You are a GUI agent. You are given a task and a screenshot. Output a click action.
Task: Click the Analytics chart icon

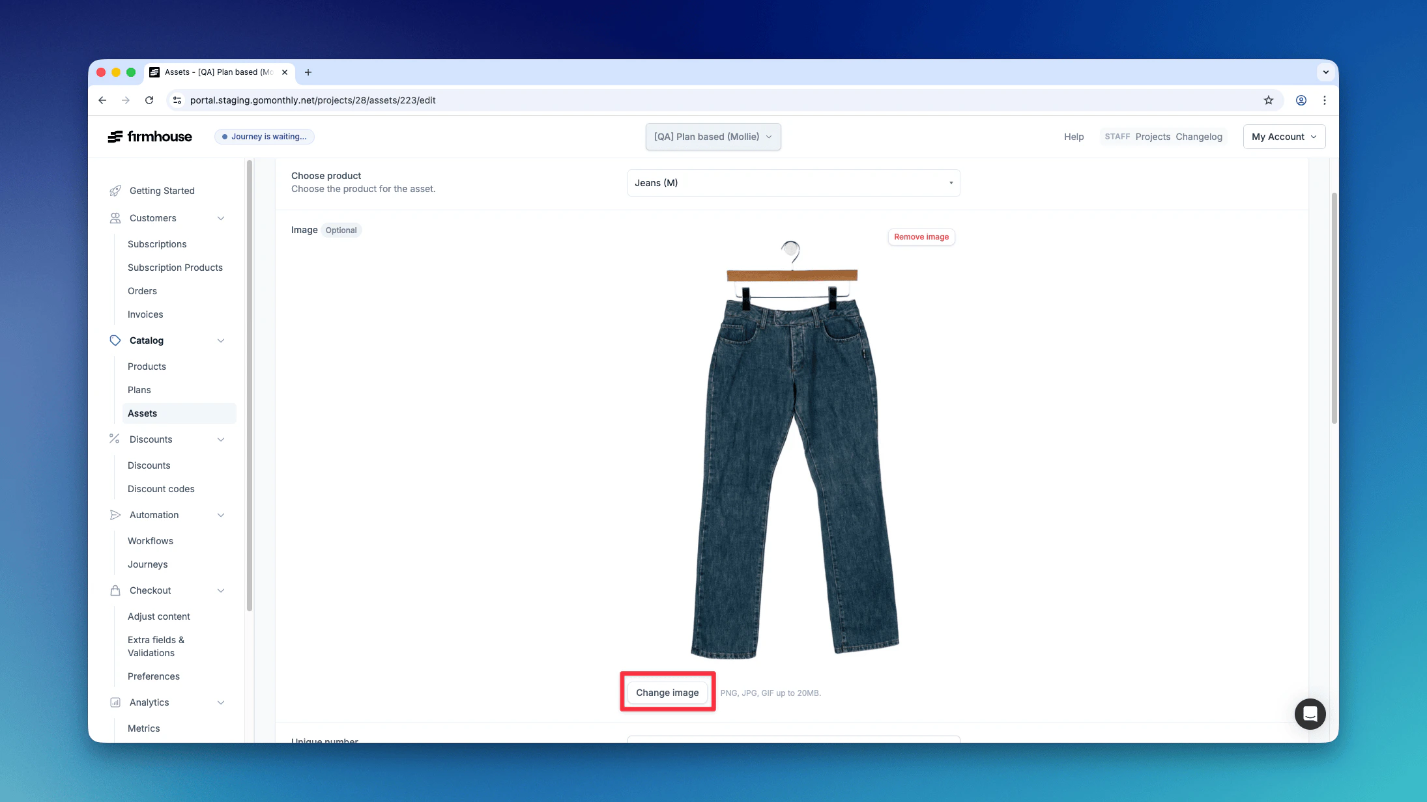[115, 702]
